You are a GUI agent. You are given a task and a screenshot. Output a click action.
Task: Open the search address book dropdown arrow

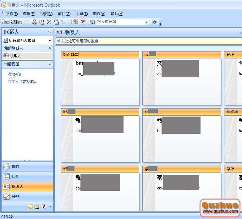[x=147, y=22]
